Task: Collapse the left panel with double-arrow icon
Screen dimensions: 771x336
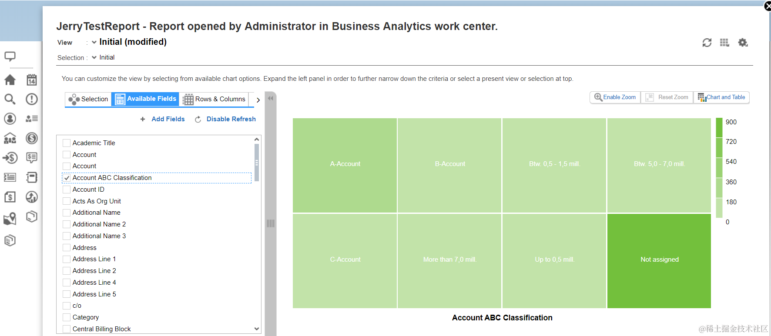Action: pos(271,98)
